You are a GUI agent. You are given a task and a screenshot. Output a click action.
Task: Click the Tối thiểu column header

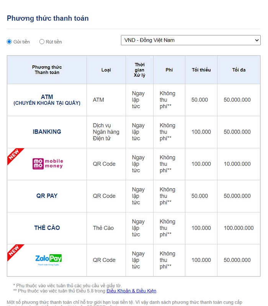tap(201, 70)
